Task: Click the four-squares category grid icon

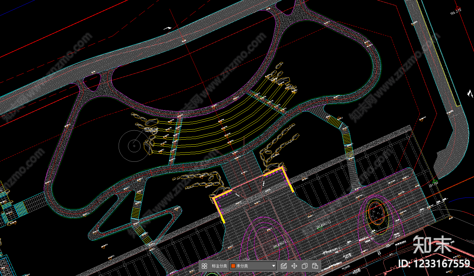Action: [x=204, y=266]
